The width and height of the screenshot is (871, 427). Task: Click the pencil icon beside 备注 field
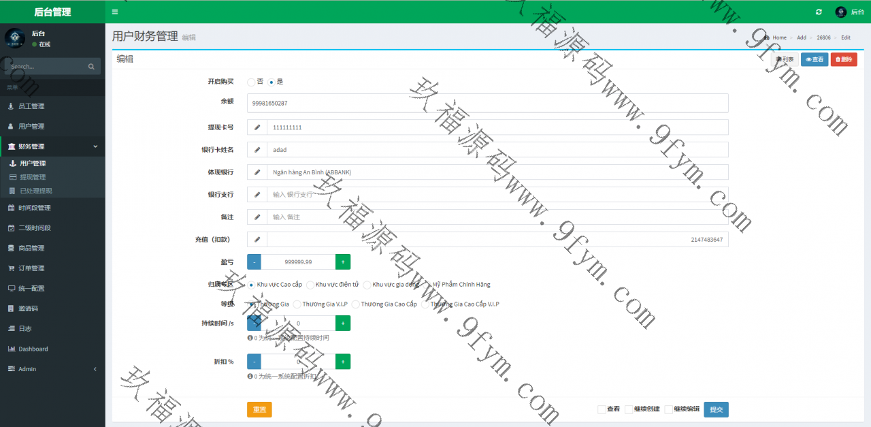click(257, 217)
